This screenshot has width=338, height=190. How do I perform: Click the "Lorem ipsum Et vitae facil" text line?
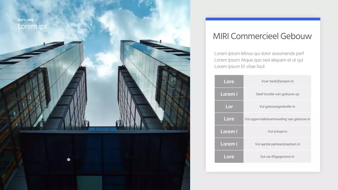pyautogui.click(x=239, y=66)
